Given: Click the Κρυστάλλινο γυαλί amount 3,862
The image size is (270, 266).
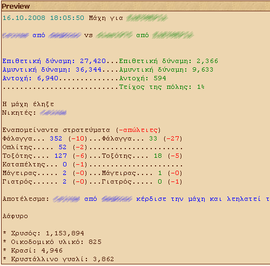Looking at the screenshot, I should tap(104, 259).
